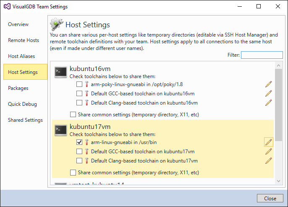Click the Visual Studio logo in title bar
Image resolution: width=288 pixels, height=207 pixels.
point(7,7)
